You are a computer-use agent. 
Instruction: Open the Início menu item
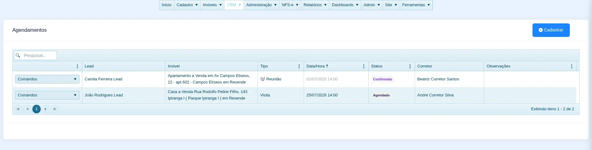tap(166, 5)
